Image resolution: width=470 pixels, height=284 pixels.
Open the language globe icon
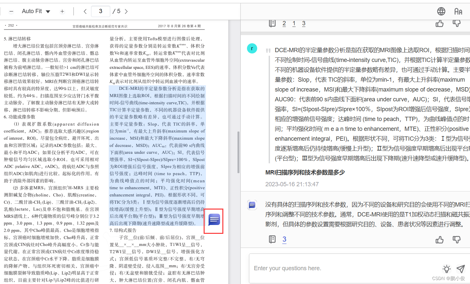(441, 11)
